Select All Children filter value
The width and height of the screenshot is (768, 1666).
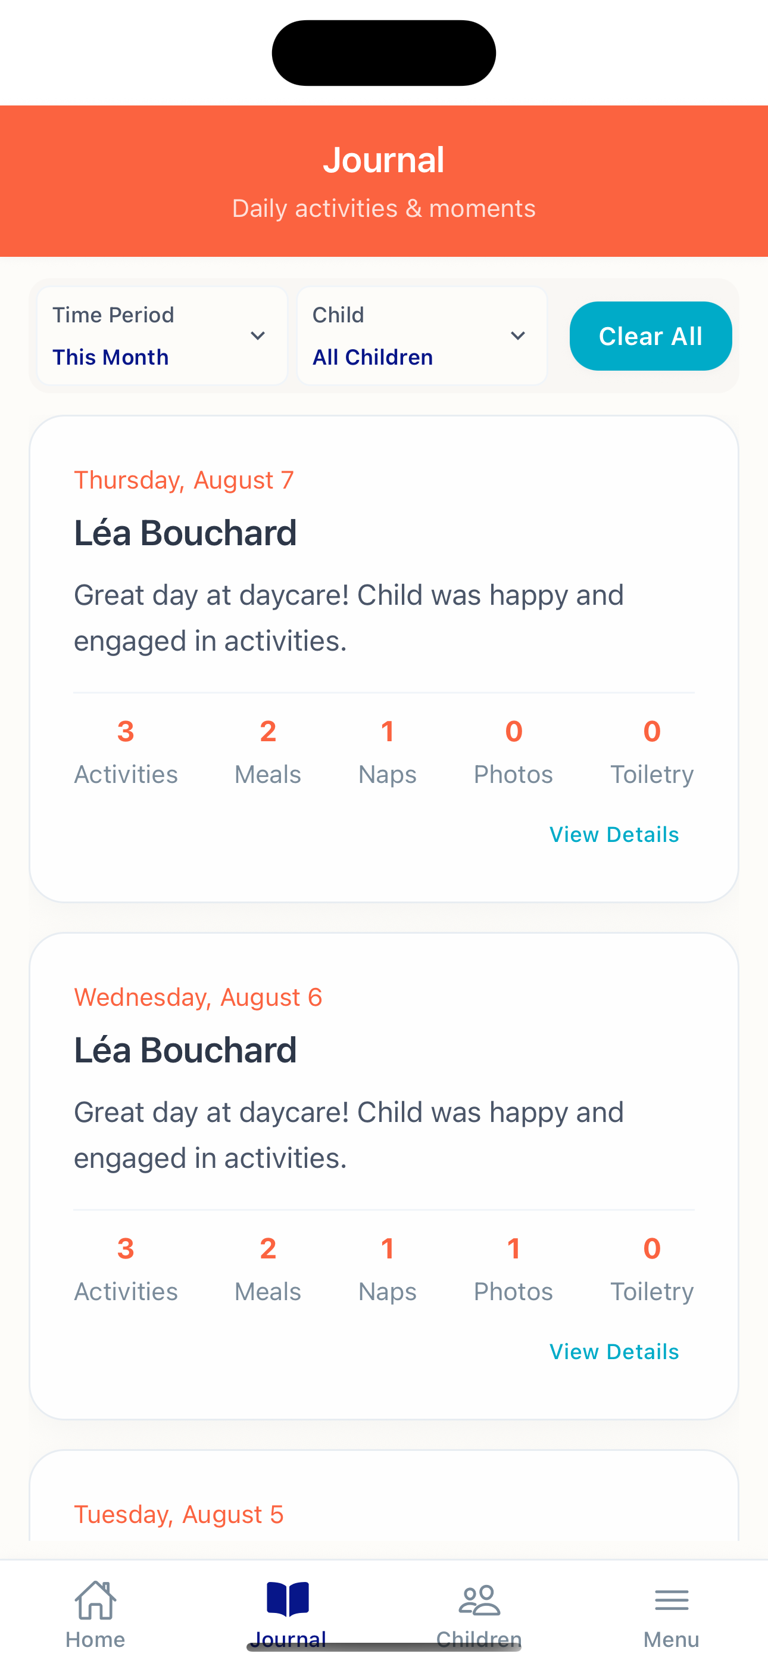(372, 357)
